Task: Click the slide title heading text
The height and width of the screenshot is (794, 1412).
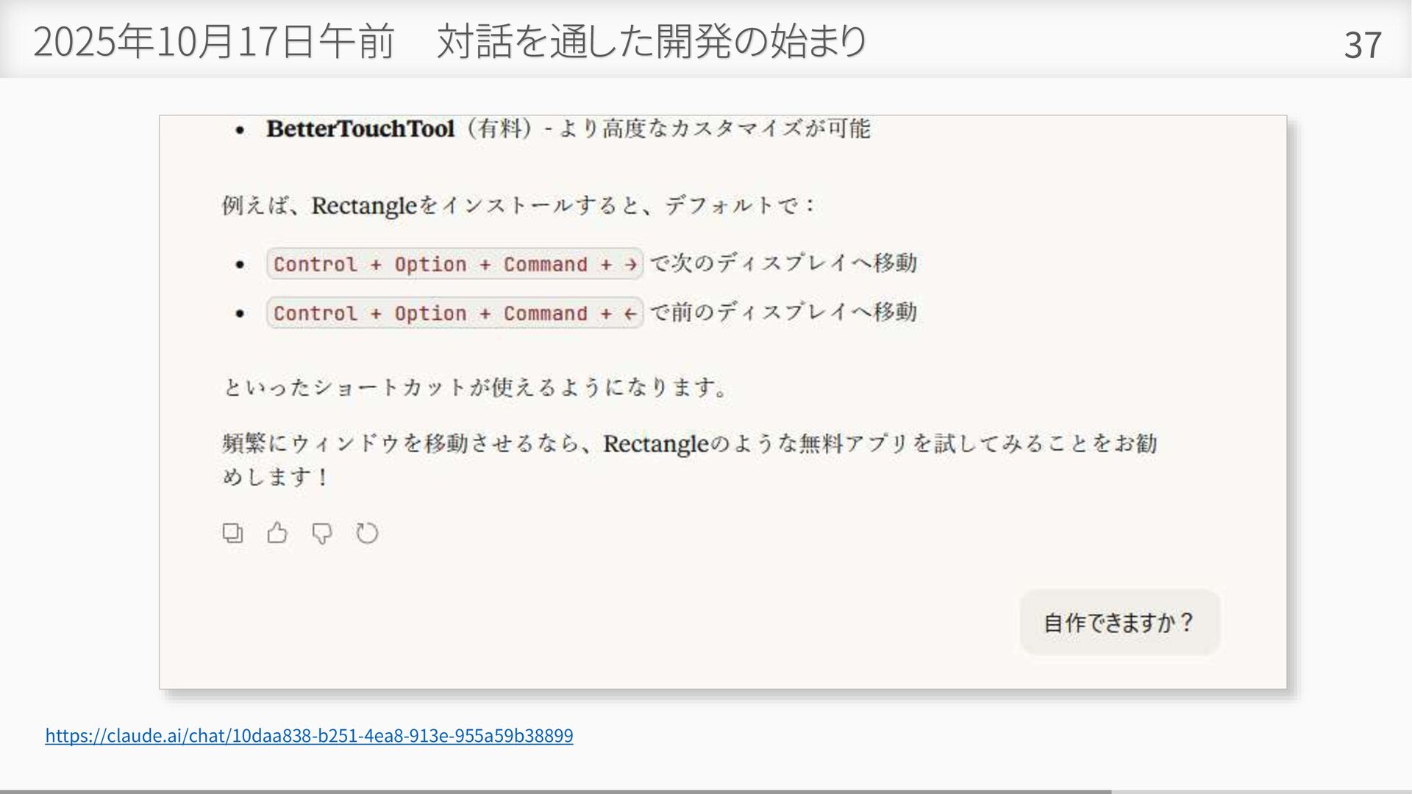Action: 449,41
